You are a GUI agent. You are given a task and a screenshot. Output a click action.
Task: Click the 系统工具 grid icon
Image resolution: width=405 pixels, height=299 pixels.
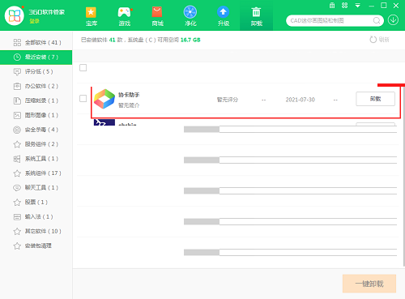tap(17, 159)
